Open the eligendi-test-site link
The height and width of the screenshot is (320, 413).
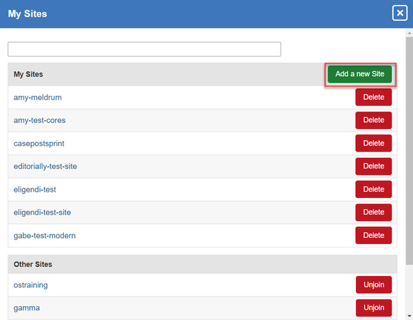point(42,212)
